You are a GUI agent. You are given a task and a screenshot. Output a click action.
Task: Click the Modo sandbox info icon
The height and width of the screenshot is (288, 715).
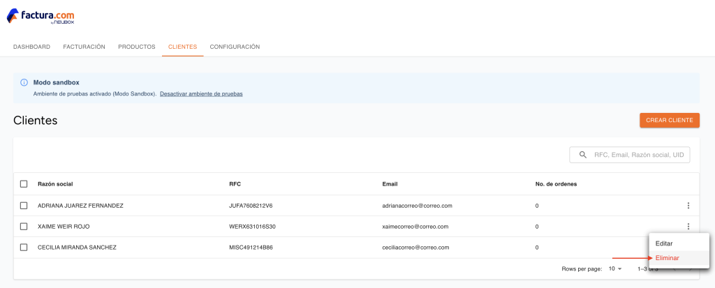tap(24, 82)
